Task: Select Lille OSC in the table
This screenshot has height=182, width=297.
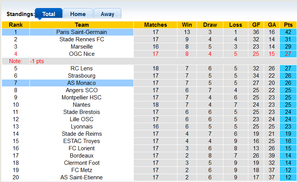Action: coord(82,119)
